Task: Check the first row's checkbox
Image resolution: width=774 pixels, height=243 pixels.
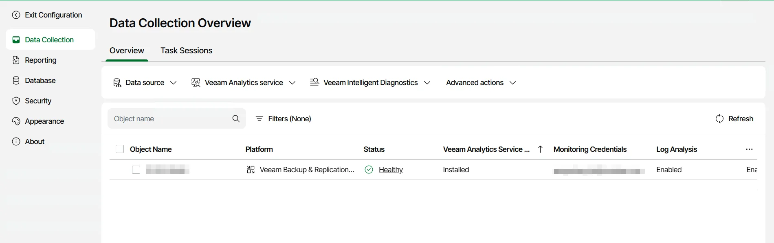Action: 136,170
